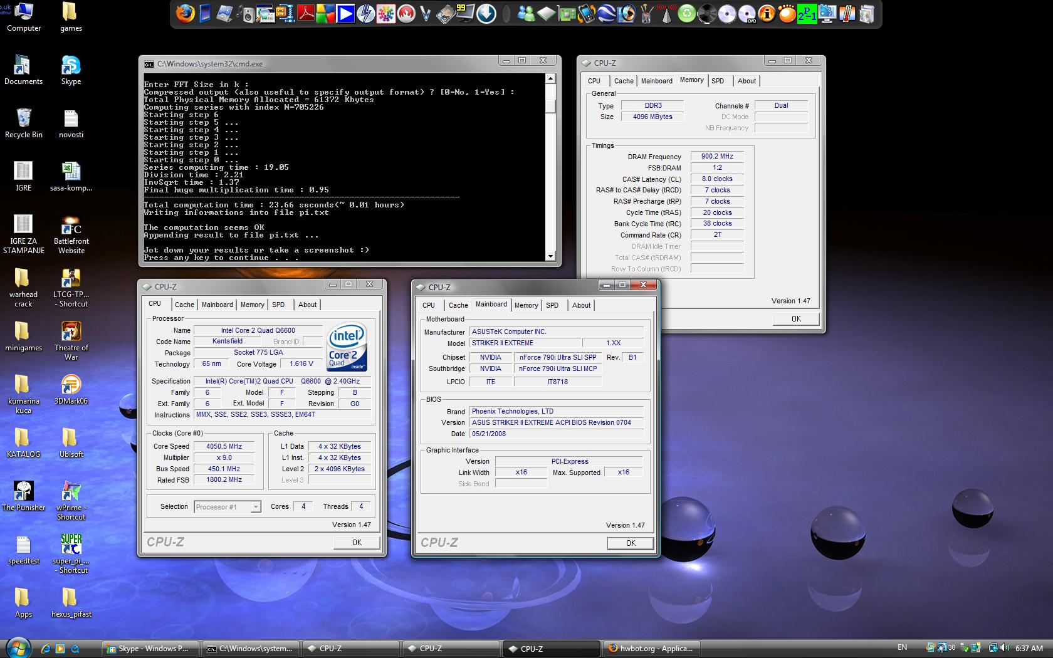
Task: Open the Windows Start orb
Action: pyautogui.click(x=17, y=648)
